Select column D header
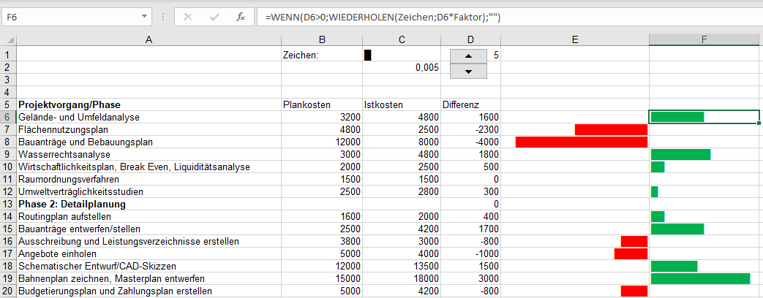The height and width of the screenshot is (298, 763). click(x=470, y=39)
